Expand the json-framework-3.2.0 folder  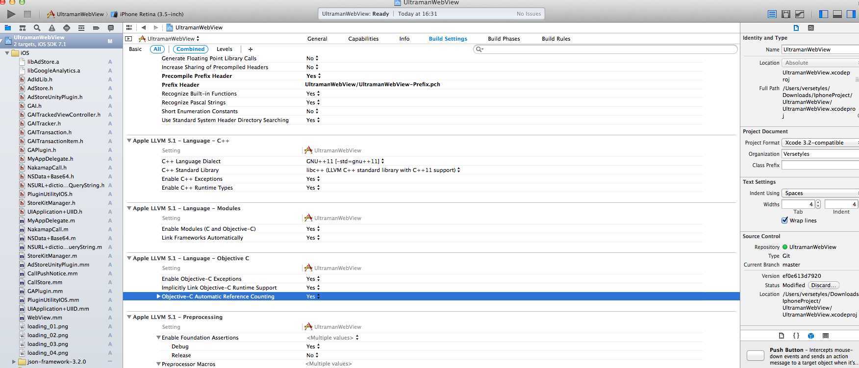tap(14, 362)
